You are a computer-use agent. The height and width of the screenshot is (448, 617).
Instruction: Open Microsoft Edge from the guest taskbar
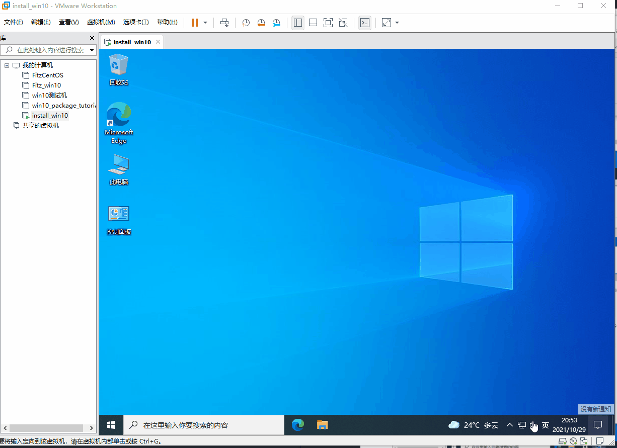tap(298, 425)
